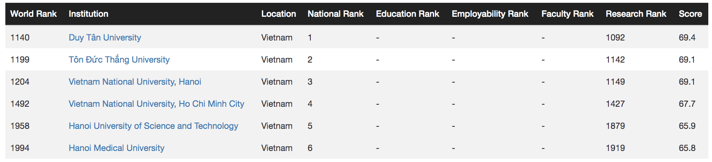Open Hanoi University of Science and Technology
Viewport: 712px width, 162px height.
point(153,126)
